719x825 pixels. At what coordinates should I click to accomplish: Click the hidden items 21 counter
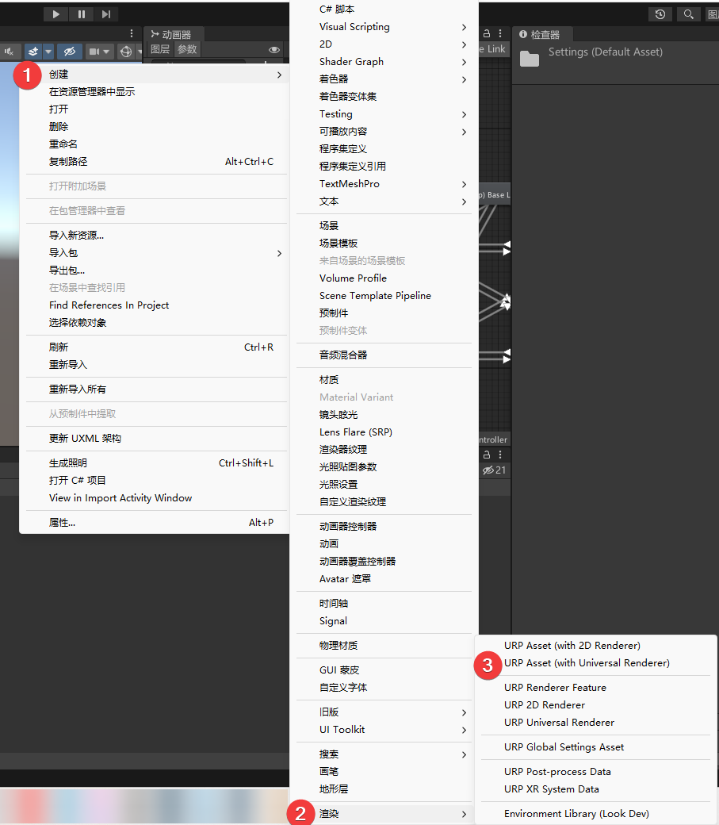(495, 470)
